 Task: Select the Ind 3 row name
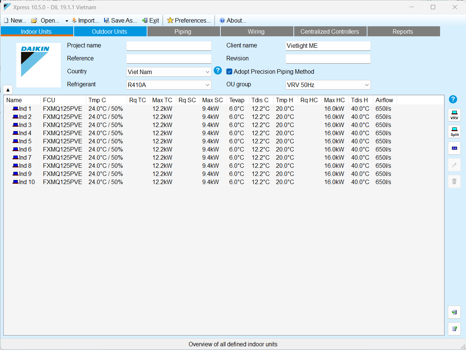click(x=25, y=125)
